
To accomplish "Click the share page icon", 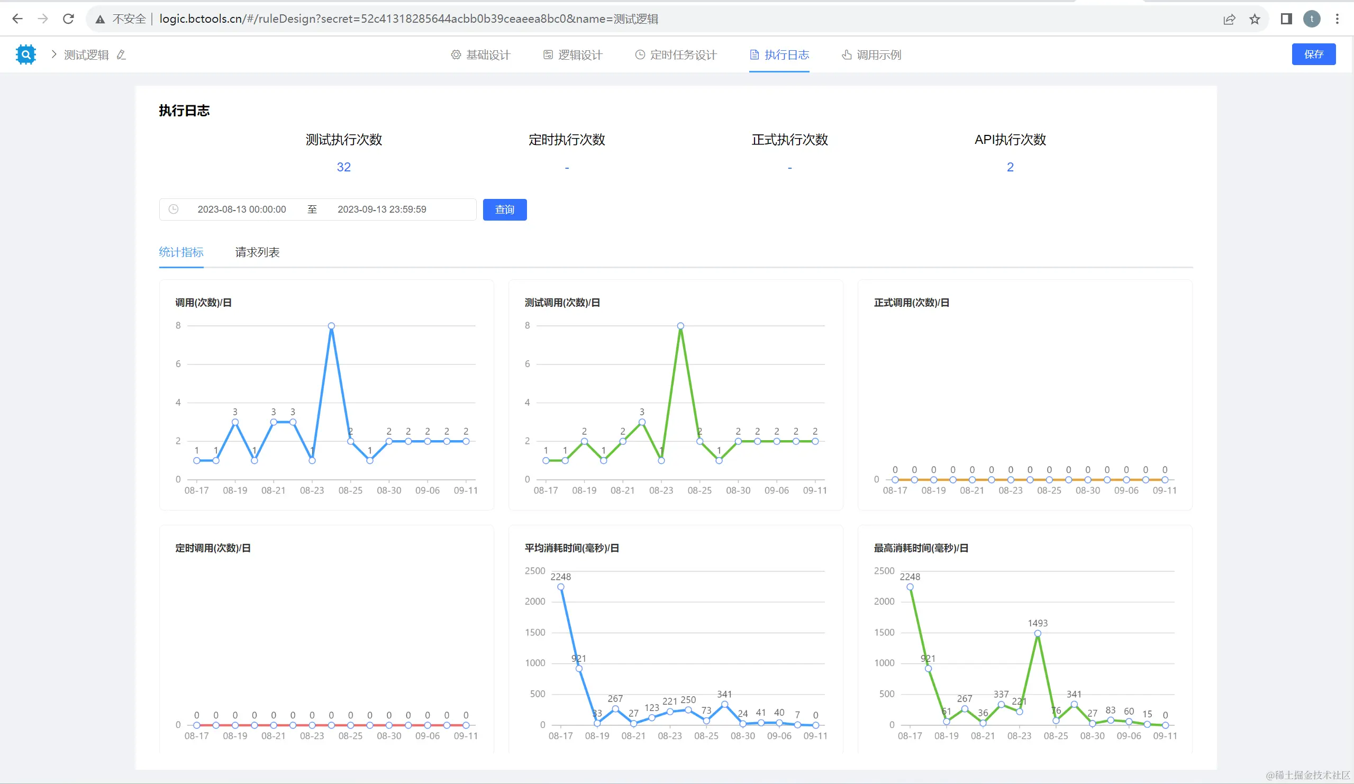I will pyautogui.click(x=1229, y=20).
